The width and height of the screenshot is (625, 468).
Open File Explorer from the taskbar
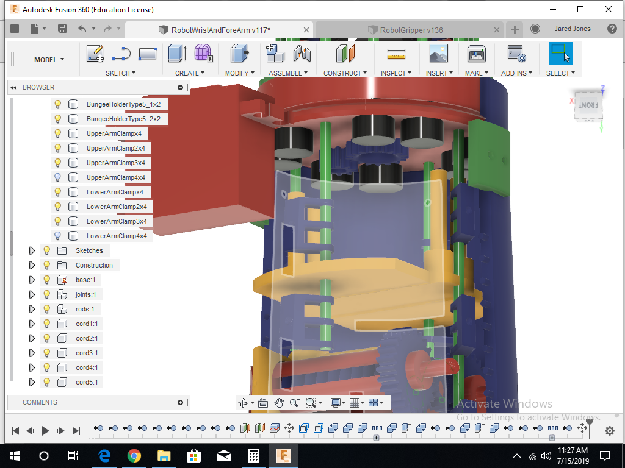[164, 456]
